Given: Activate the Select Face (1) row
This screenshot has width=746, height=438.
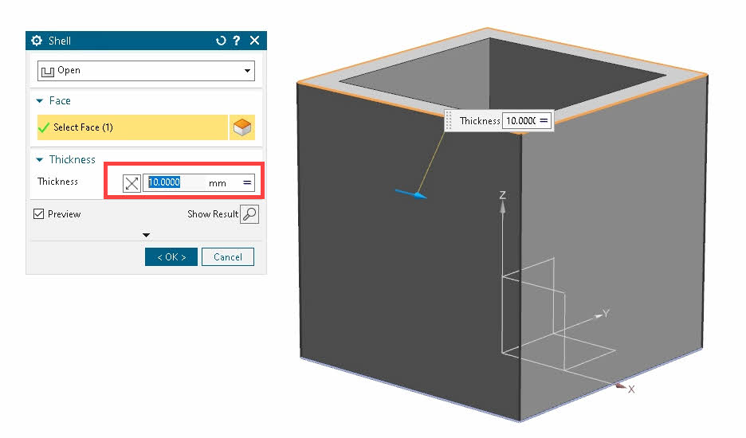Looking at the screenshot, I should coord(132,127).
